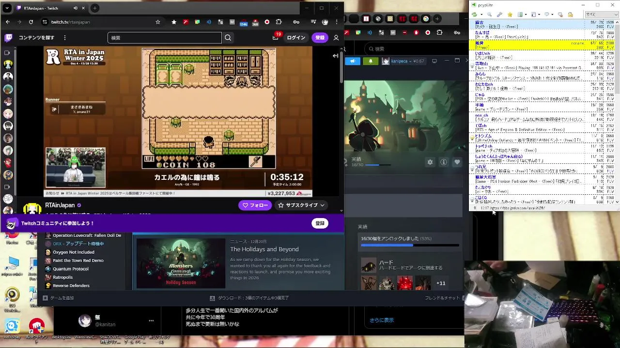Click the search magnifier in pcypLite
The width and height of the screenshot is (620, 348).
pos(489,15)
